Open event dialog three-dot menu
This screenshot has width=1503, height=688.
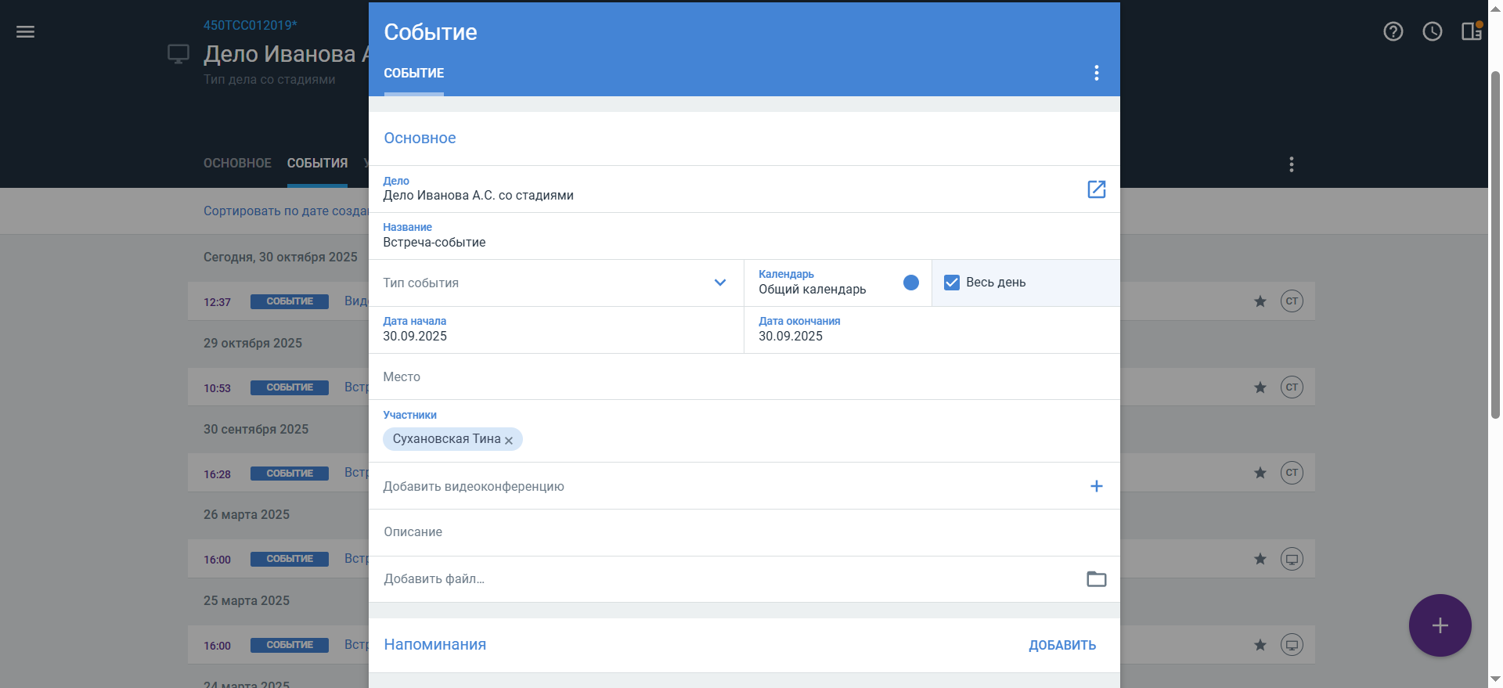(x=1096, y=73)
